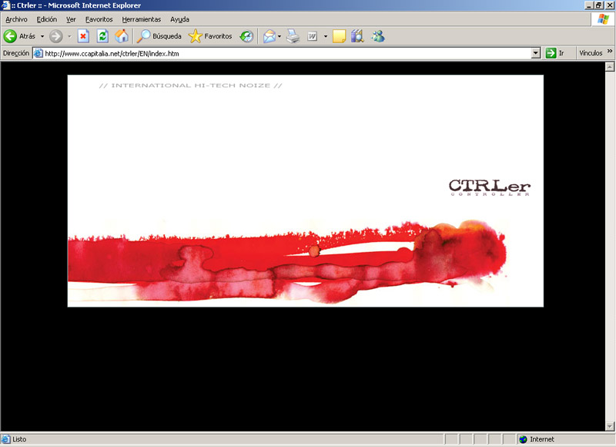Viewport: 616px width, 447px height.
Task: Go back with the Atrás button
Action: pos(20,36)
